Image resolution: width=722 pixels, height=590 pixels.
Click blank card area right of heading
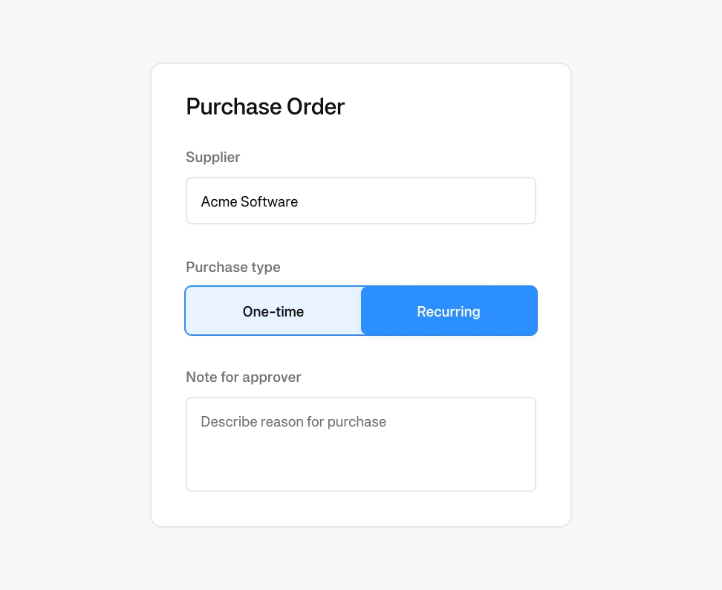click(452, 107)
